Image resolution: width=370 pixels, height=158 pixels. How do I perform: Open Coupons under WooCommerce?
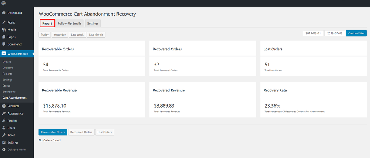[8, 68]
